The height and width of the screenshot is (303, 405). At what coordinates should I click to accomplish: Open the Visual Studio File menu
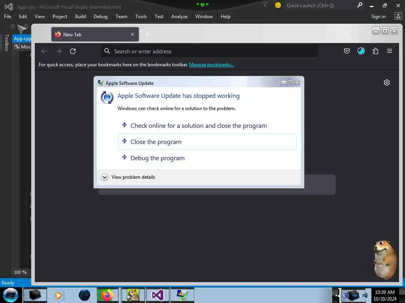point(8,17)
